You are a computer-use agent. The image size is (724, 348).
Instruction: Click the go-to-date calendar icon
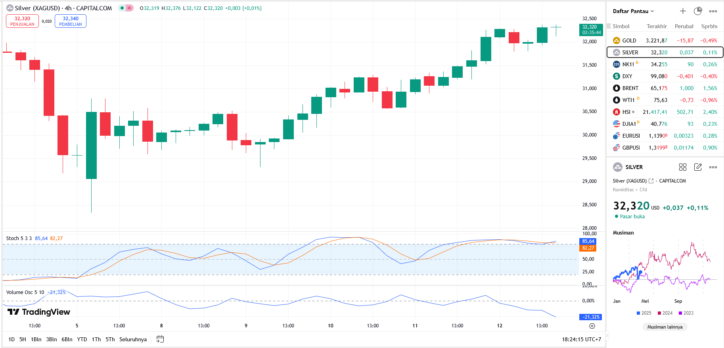point(160,339)
